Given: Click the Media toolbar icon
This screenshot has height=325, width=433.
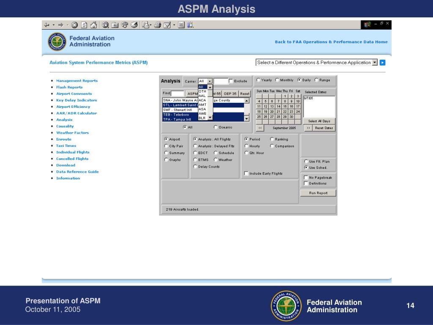Looking at the screenshot, I should [x=125, y=25].
